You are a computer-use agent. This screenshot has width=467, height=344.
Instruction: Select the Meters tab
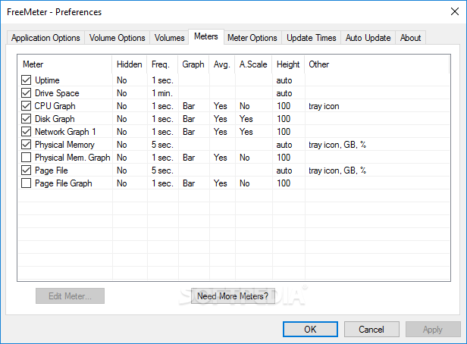click(x=206, y=36)
